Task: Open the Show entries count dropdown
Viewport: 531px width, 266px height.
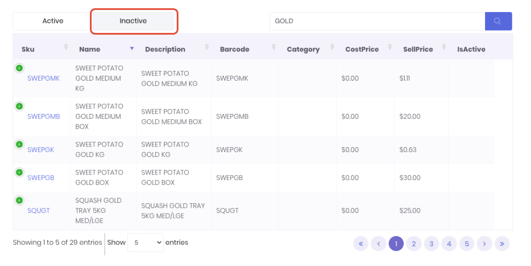Action: (145, 243)
